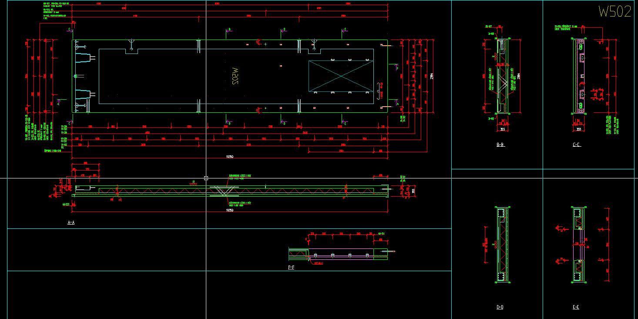Click the crosshair cursor intersection point
Screen dimensions: 638x319
click(206, 178)
